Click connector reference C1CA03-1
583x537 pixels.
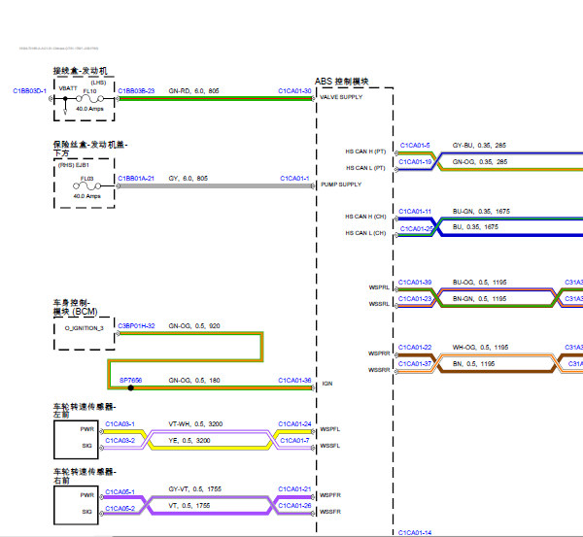point(120,424)
